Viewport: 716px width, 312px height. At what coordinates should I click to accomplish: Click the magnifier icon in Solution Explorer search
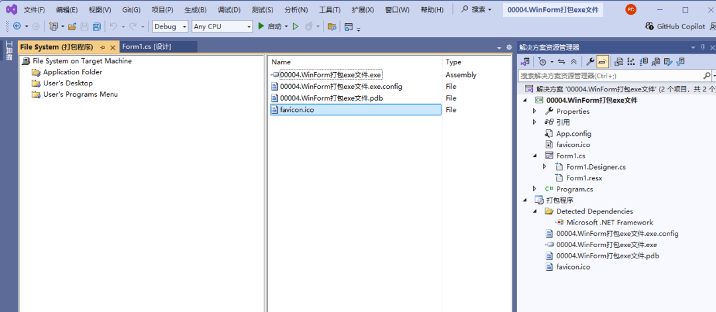tap(706, 76)
